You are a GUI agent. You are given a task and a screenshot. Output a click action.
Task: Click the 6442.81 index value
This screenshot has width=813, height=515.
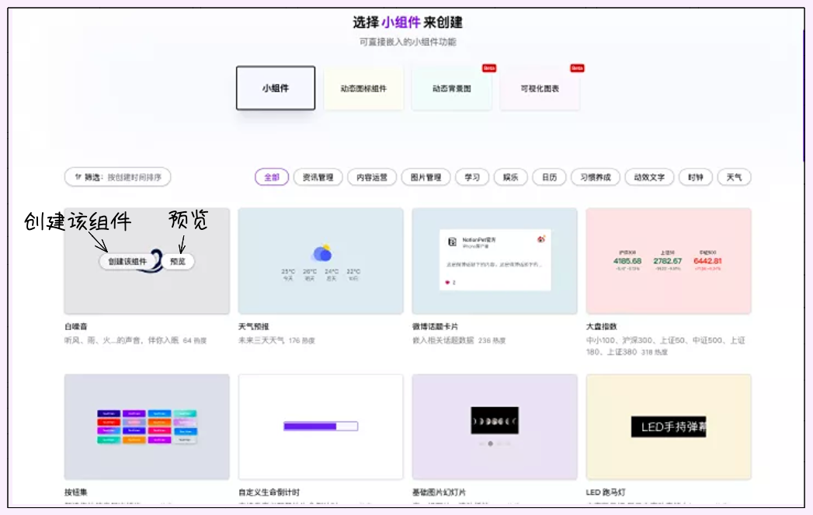(707, 261)
